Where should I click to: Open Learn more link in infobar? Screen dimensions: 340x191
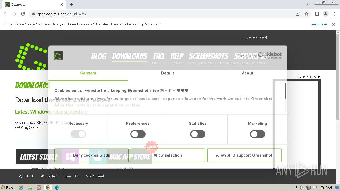[319, 24]
